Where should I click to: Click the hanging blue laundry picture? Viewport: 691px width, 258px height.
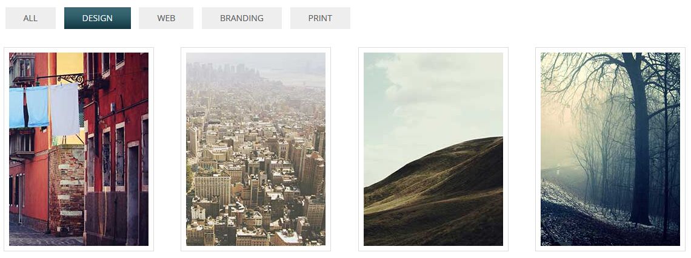tap(79, 149)
